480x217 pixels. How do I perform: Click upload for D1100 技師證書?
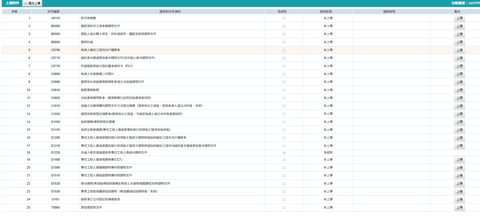coord(459,122)
